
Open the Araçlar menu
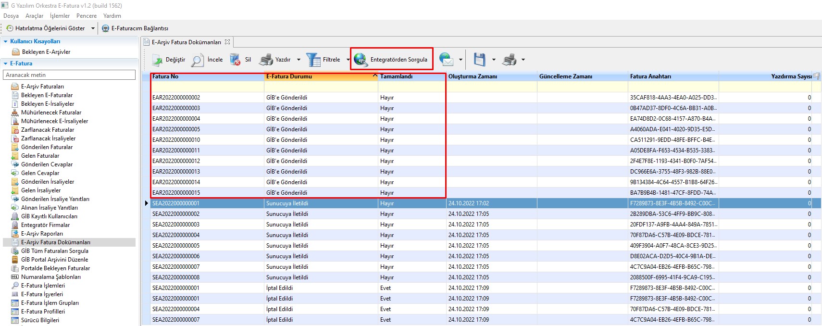tap(34, 16)
